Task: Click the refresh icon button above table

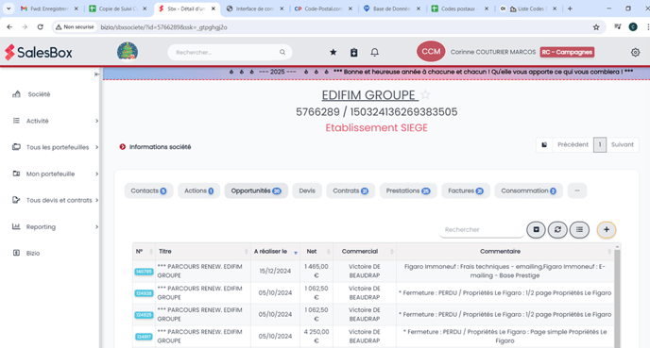Action: pyautogui.click(x=557, y=230)
